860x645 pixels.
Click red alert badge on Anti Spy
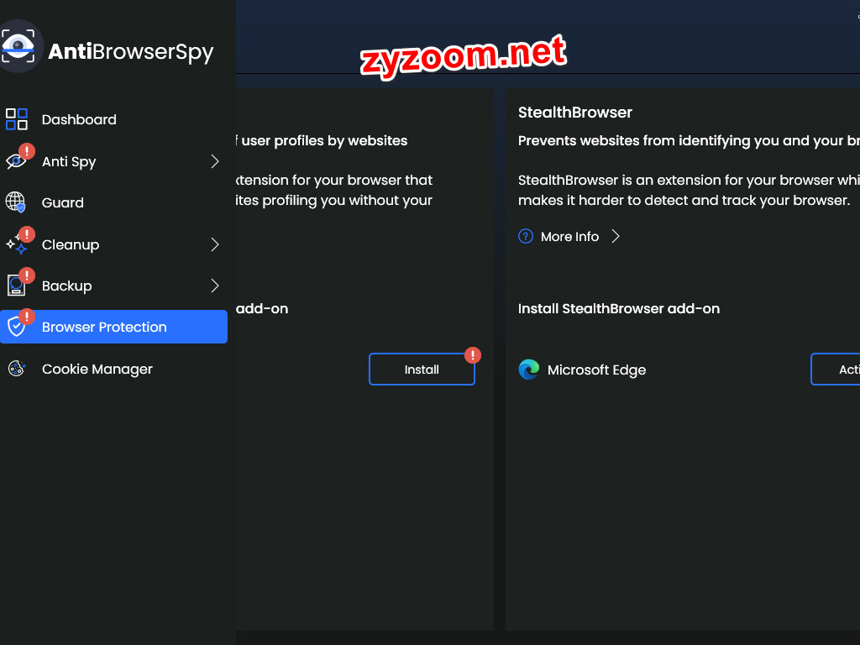[x=26, y=151]
